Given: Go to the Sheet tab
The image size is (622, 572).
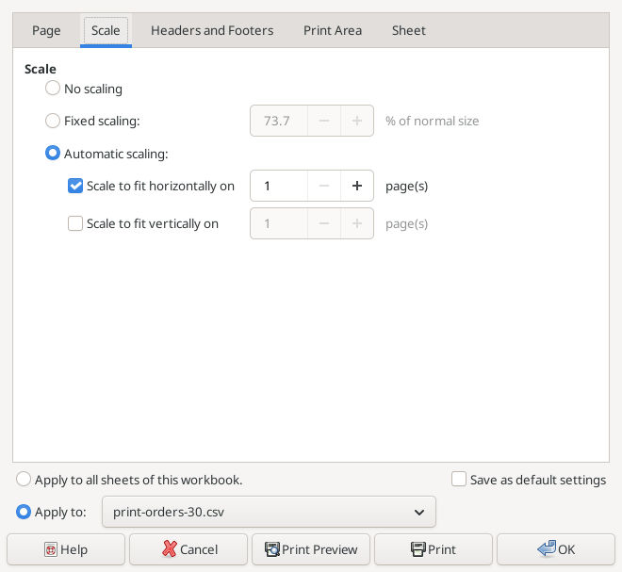Looking at the screenshot, I should coord(409,30).
